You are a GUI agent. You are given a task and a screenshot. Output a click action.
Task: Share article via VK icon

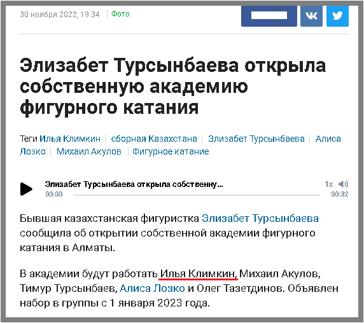click(311, 16)
